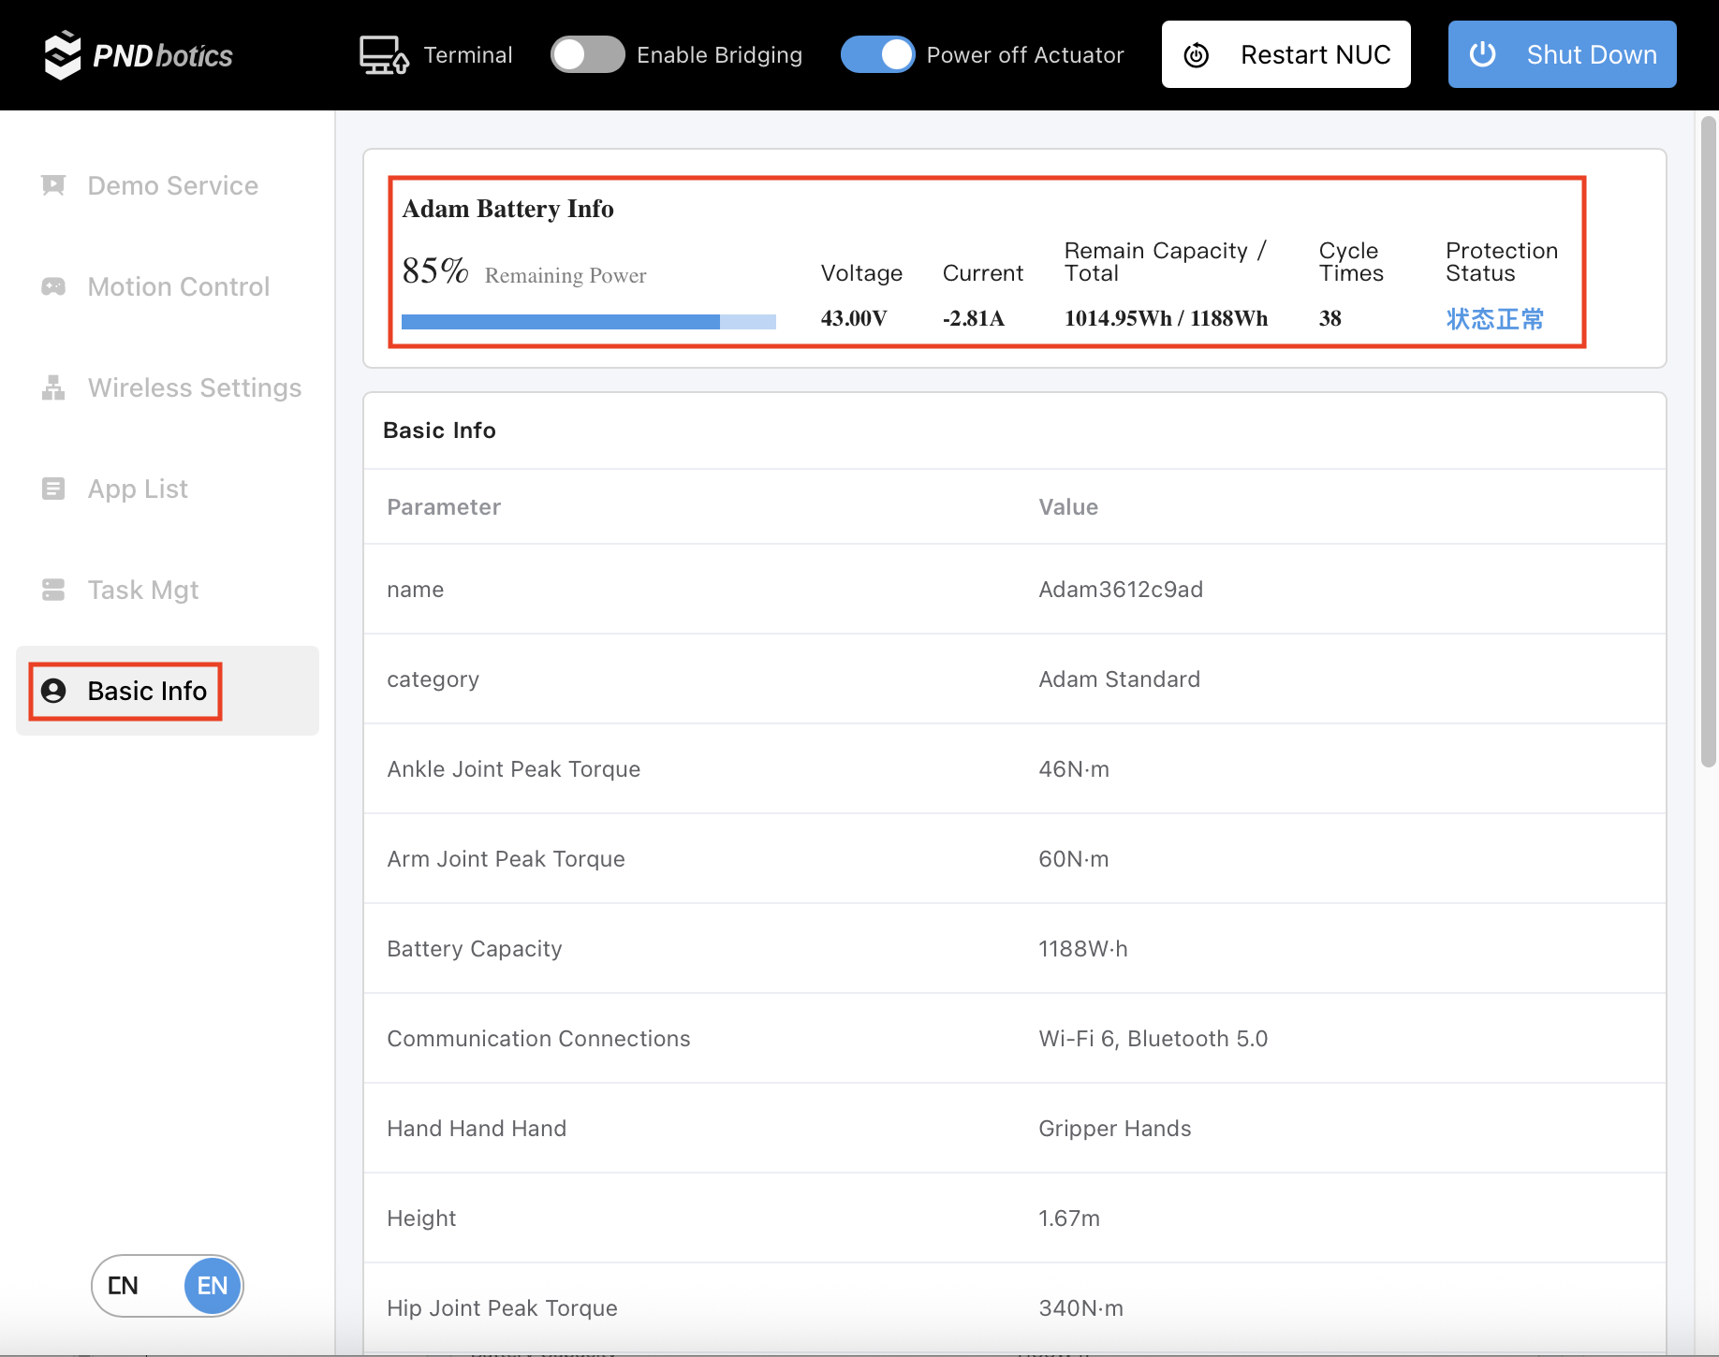Click the page vertical scrollbar

(x=1708, y=440)
